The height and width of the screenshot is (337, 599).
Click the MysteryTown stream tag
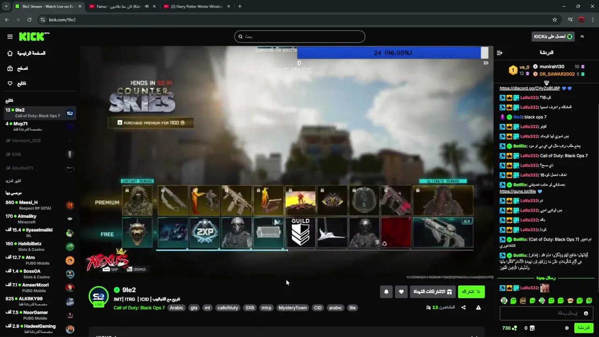292,308
